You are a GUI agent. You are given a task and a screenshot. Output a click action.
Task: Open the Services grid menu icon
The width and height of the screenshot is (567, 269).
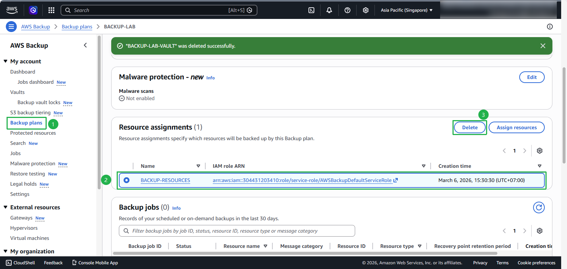click(51, 10)
